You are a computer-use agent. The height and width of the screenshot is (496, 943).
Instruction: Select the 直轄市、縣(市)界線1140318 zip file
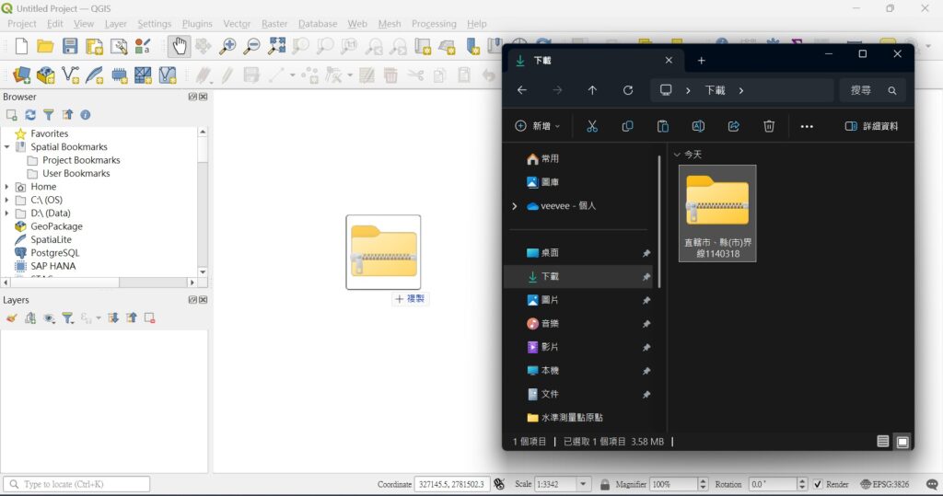[717, 213]
